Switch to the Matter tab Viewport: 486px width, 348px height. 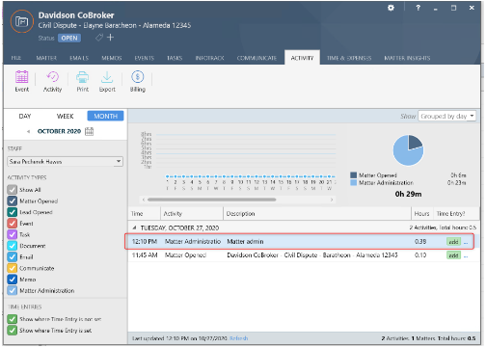click(x=46, y=58)
